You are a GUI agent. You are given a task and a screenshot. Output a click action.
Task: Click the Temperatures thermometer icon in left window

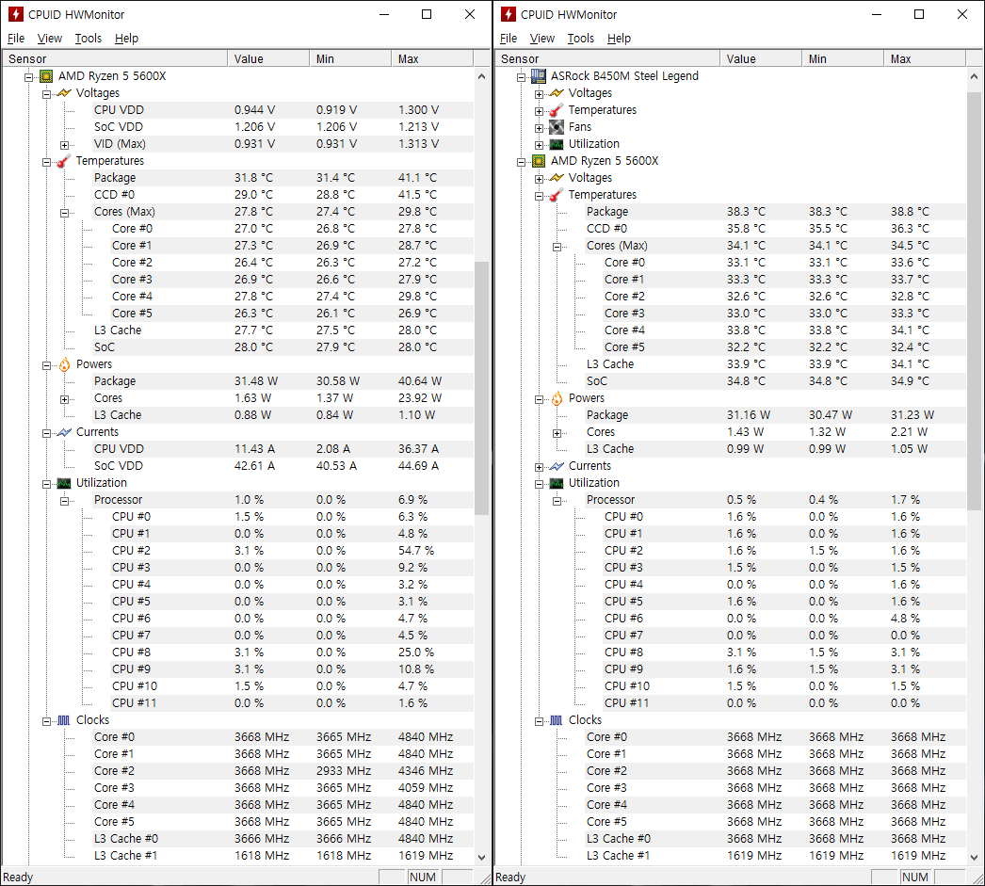64,161
